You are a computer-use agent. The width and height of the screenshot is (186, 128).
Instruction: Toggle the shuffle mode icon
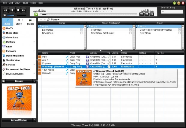pos(146,14)
